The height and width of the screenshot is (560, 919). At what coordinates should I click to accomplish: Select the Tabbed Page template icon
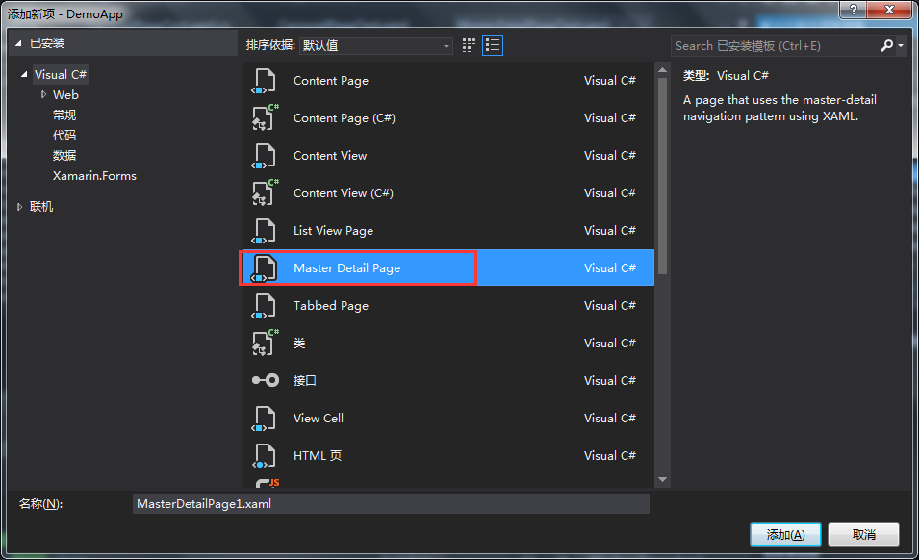click(x=265, y=305)
